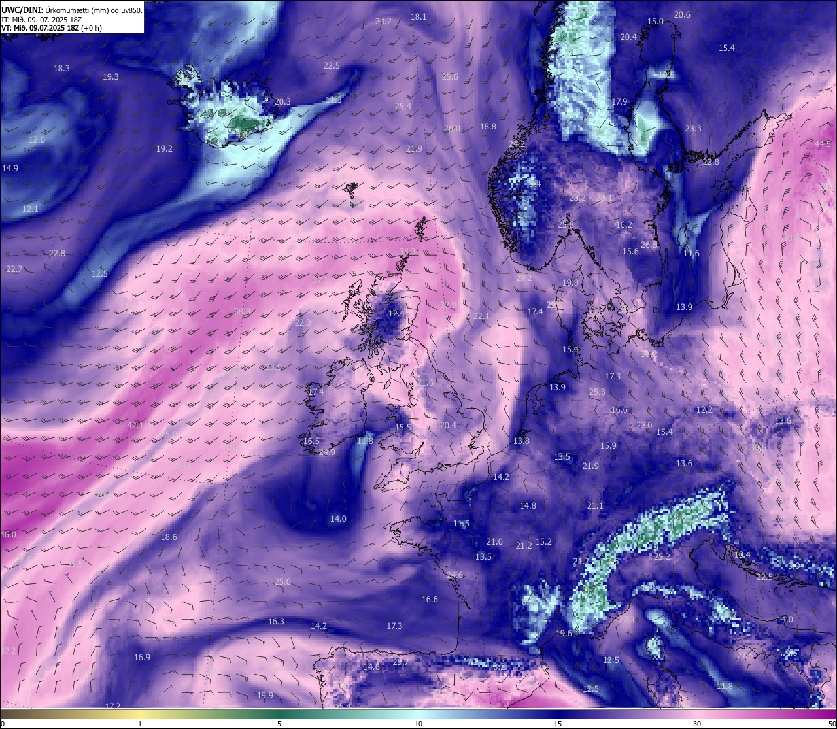Click the 28.2 map value
837x729 pixels.
click(x=577, y=197)
